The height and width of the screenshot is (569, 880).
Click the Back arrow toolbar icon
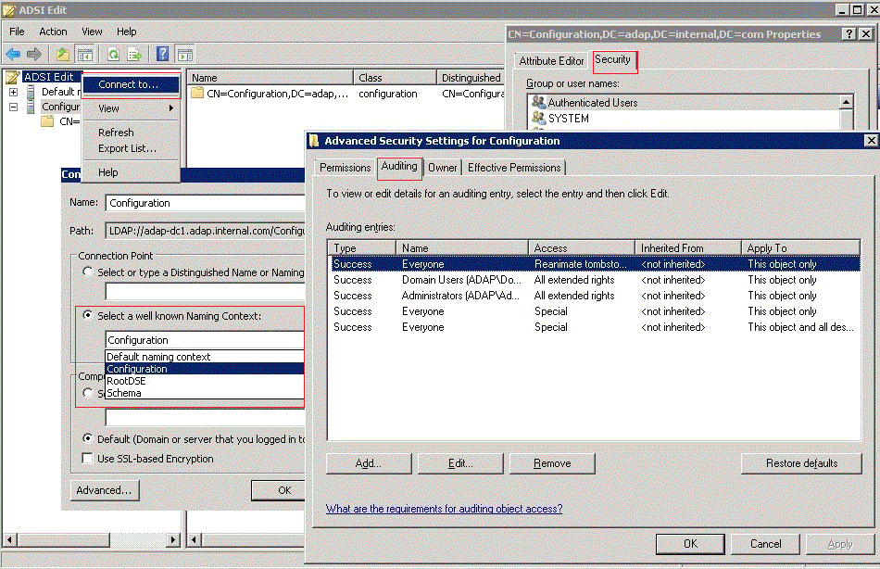[13, 55]
